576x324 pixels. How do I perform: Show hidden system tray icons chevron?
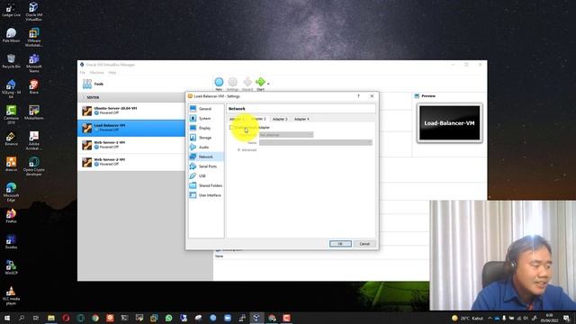[490, 318]
